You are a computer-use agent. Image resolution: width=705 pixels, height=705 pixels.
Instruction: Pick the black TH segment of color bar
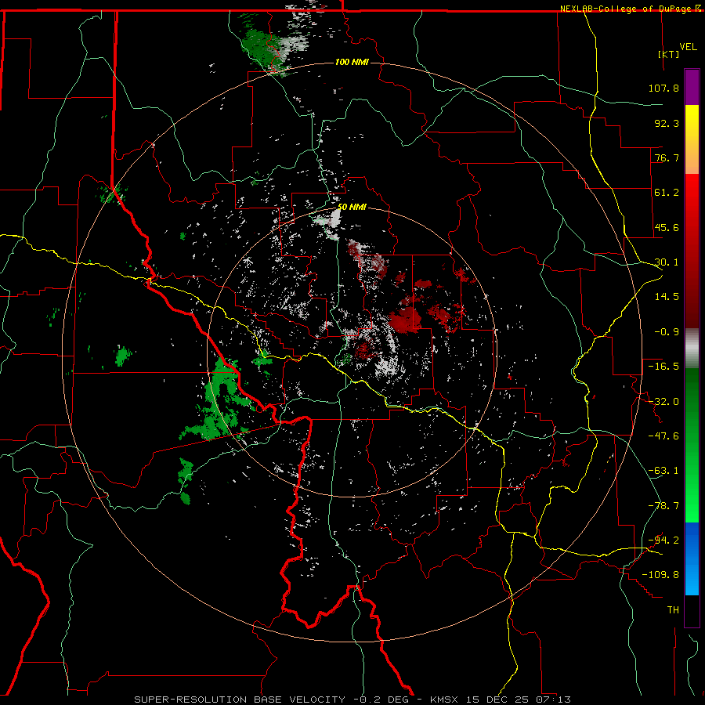(692, 610)
